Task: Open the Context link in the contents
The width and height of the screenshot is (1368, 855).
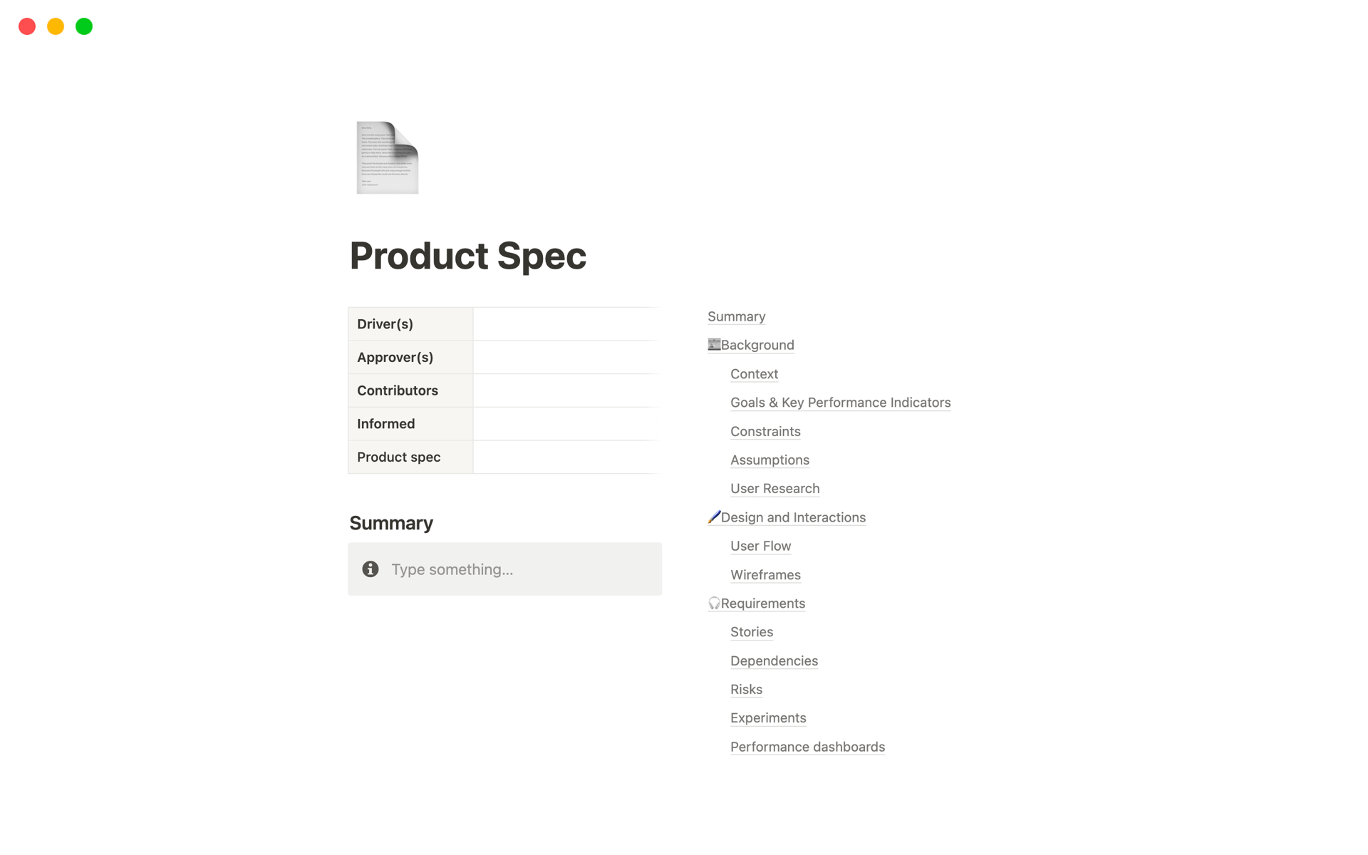Action: pyautogui.click(x=754, y=374)
